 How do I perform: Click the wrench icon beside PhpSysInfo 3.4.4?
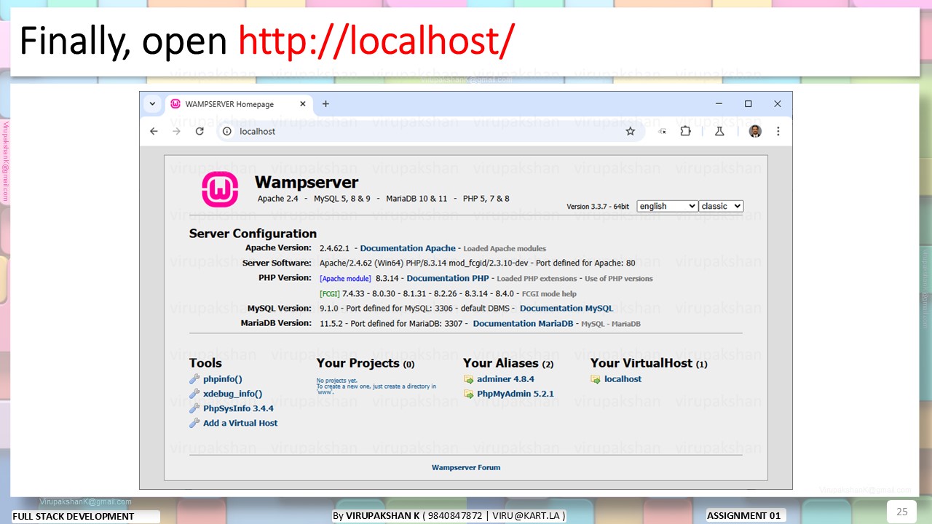(194, 408)
